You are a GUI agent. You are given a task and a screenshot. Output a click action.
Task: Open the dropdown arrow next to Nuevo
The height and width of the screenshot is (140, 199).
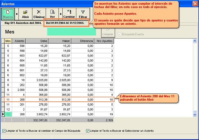pyautogui.click(x=17, y=14)
